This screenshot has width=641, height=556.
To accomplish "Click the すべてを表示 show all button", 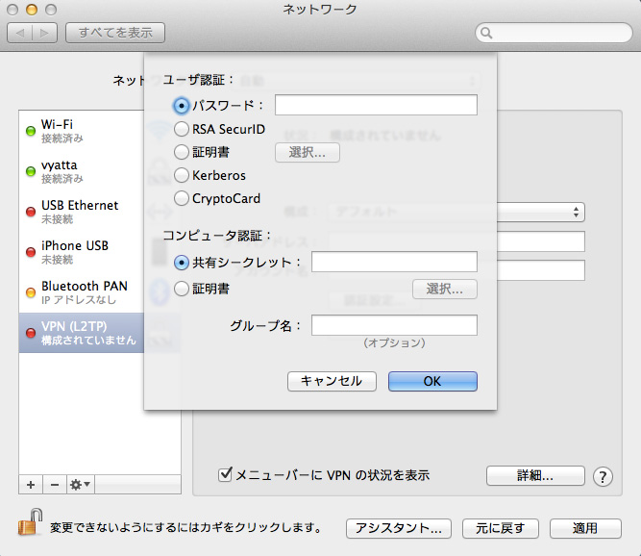I will (115, 34).
